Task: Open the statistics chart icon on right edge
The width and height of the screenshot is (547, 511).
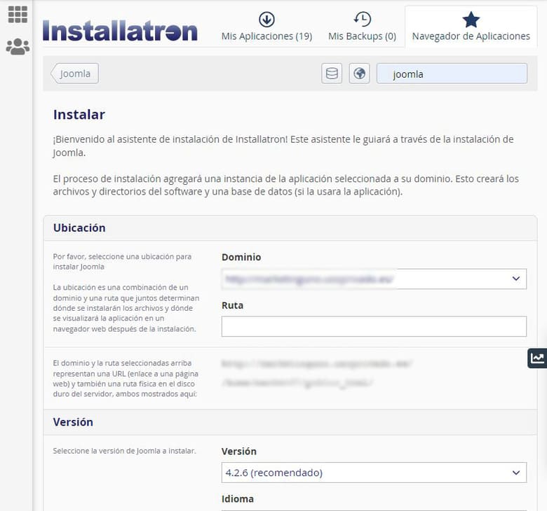Action: tap(537, 358)
